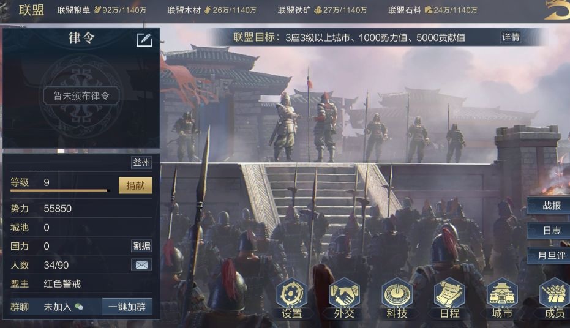Click the 一键加群 join group button

point(127,307)
